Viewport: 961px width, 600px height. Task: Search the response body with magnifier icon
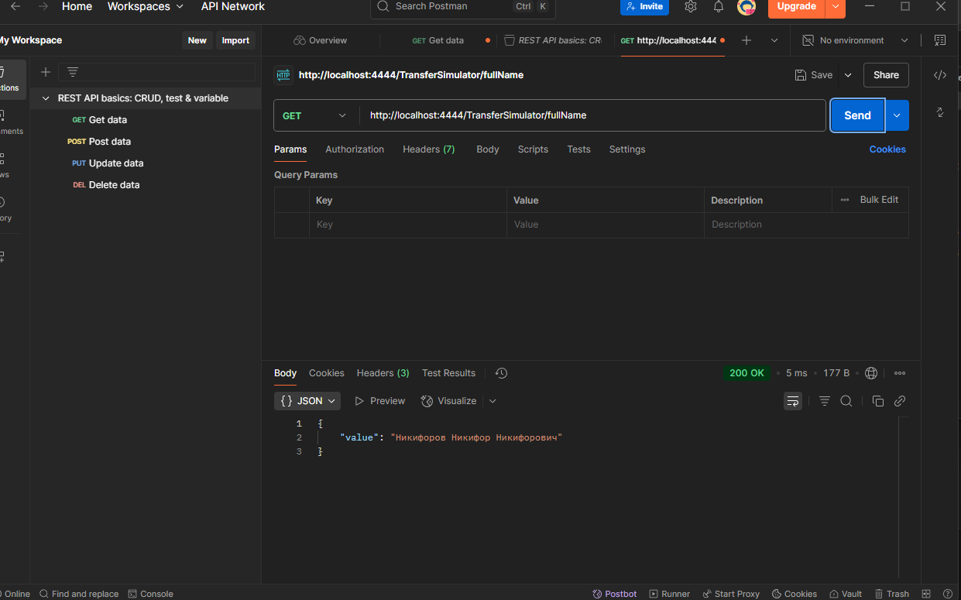[846, 401]
